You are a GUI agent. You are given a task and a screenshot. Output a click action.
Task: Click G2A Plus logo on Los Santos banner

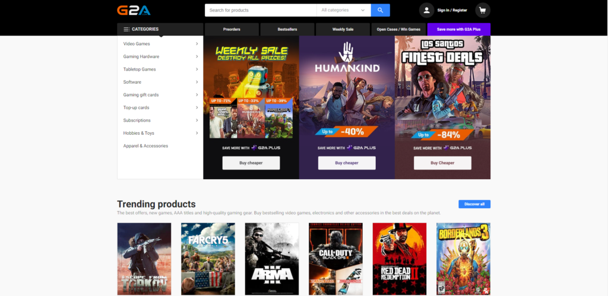[458, 148]
